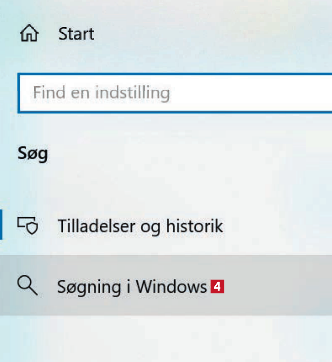
Task: Click the word 'Søgning' in the sidebar
Action: (89, 287)
